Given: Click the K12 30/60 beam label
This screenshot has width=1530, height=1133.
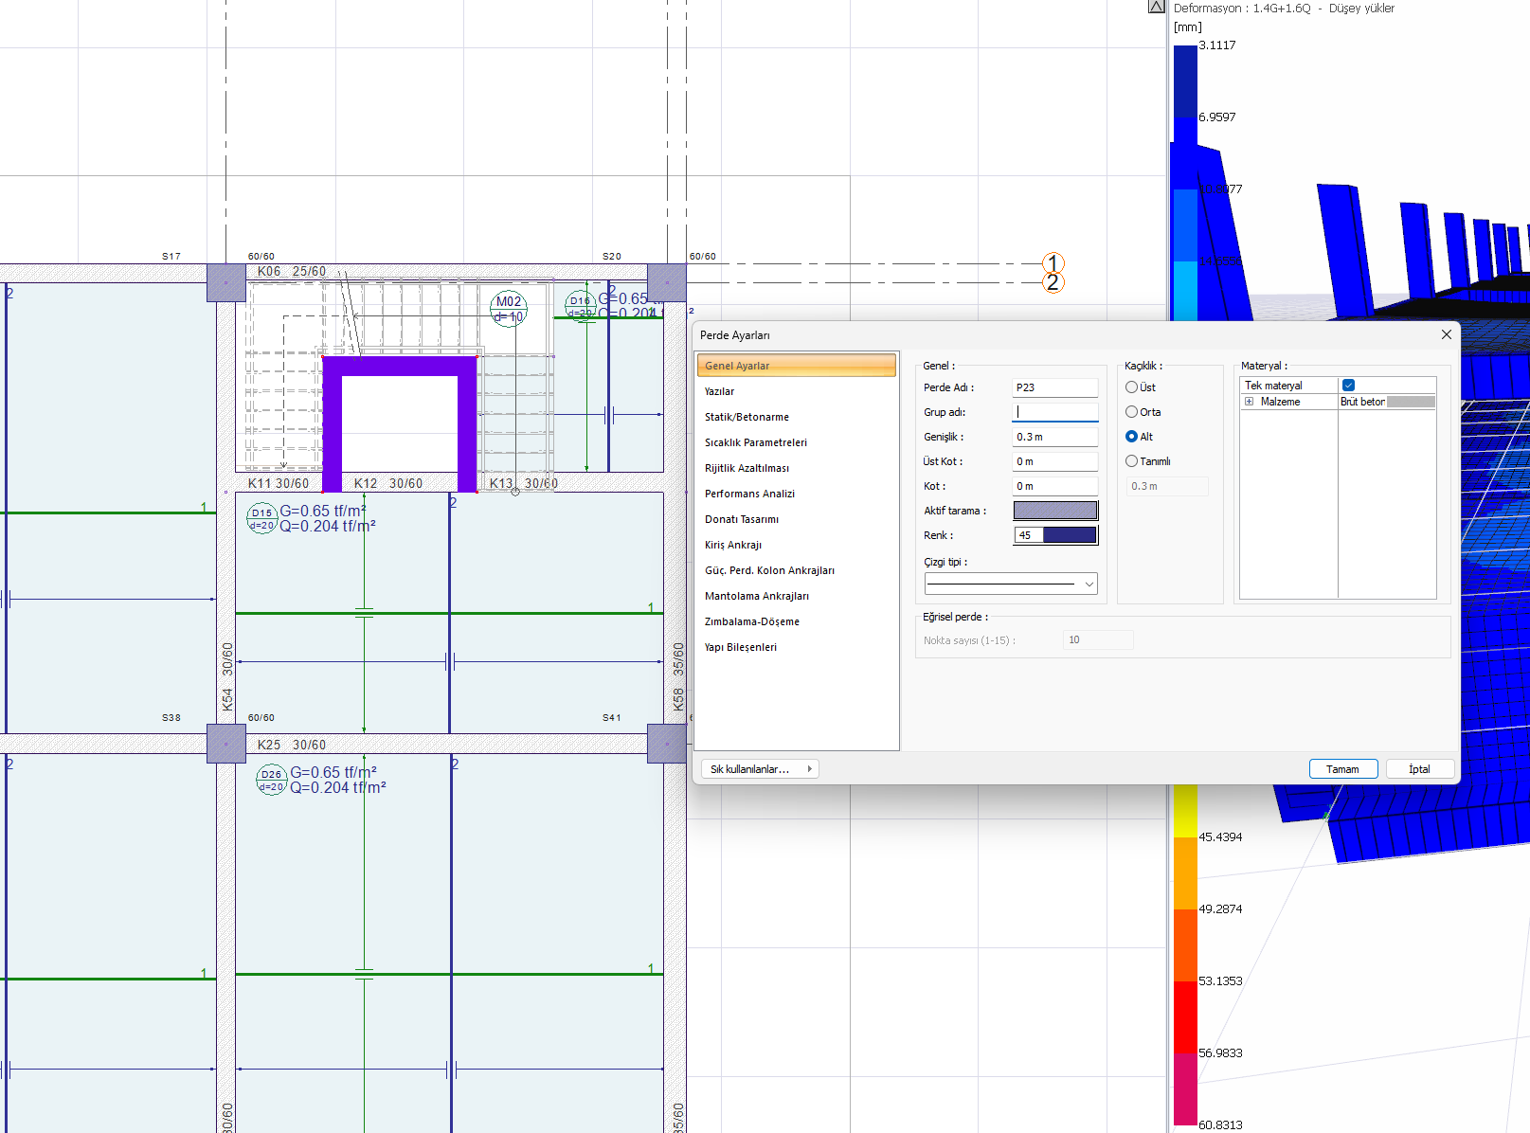Looking at the screenshot, I should click(x=388, y=484).
